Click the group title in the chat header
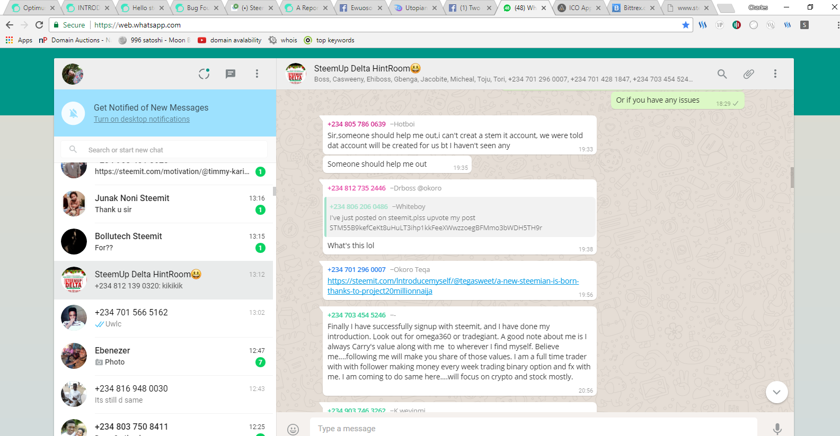Viewport: 840px width, 436px height. point(367,68)
